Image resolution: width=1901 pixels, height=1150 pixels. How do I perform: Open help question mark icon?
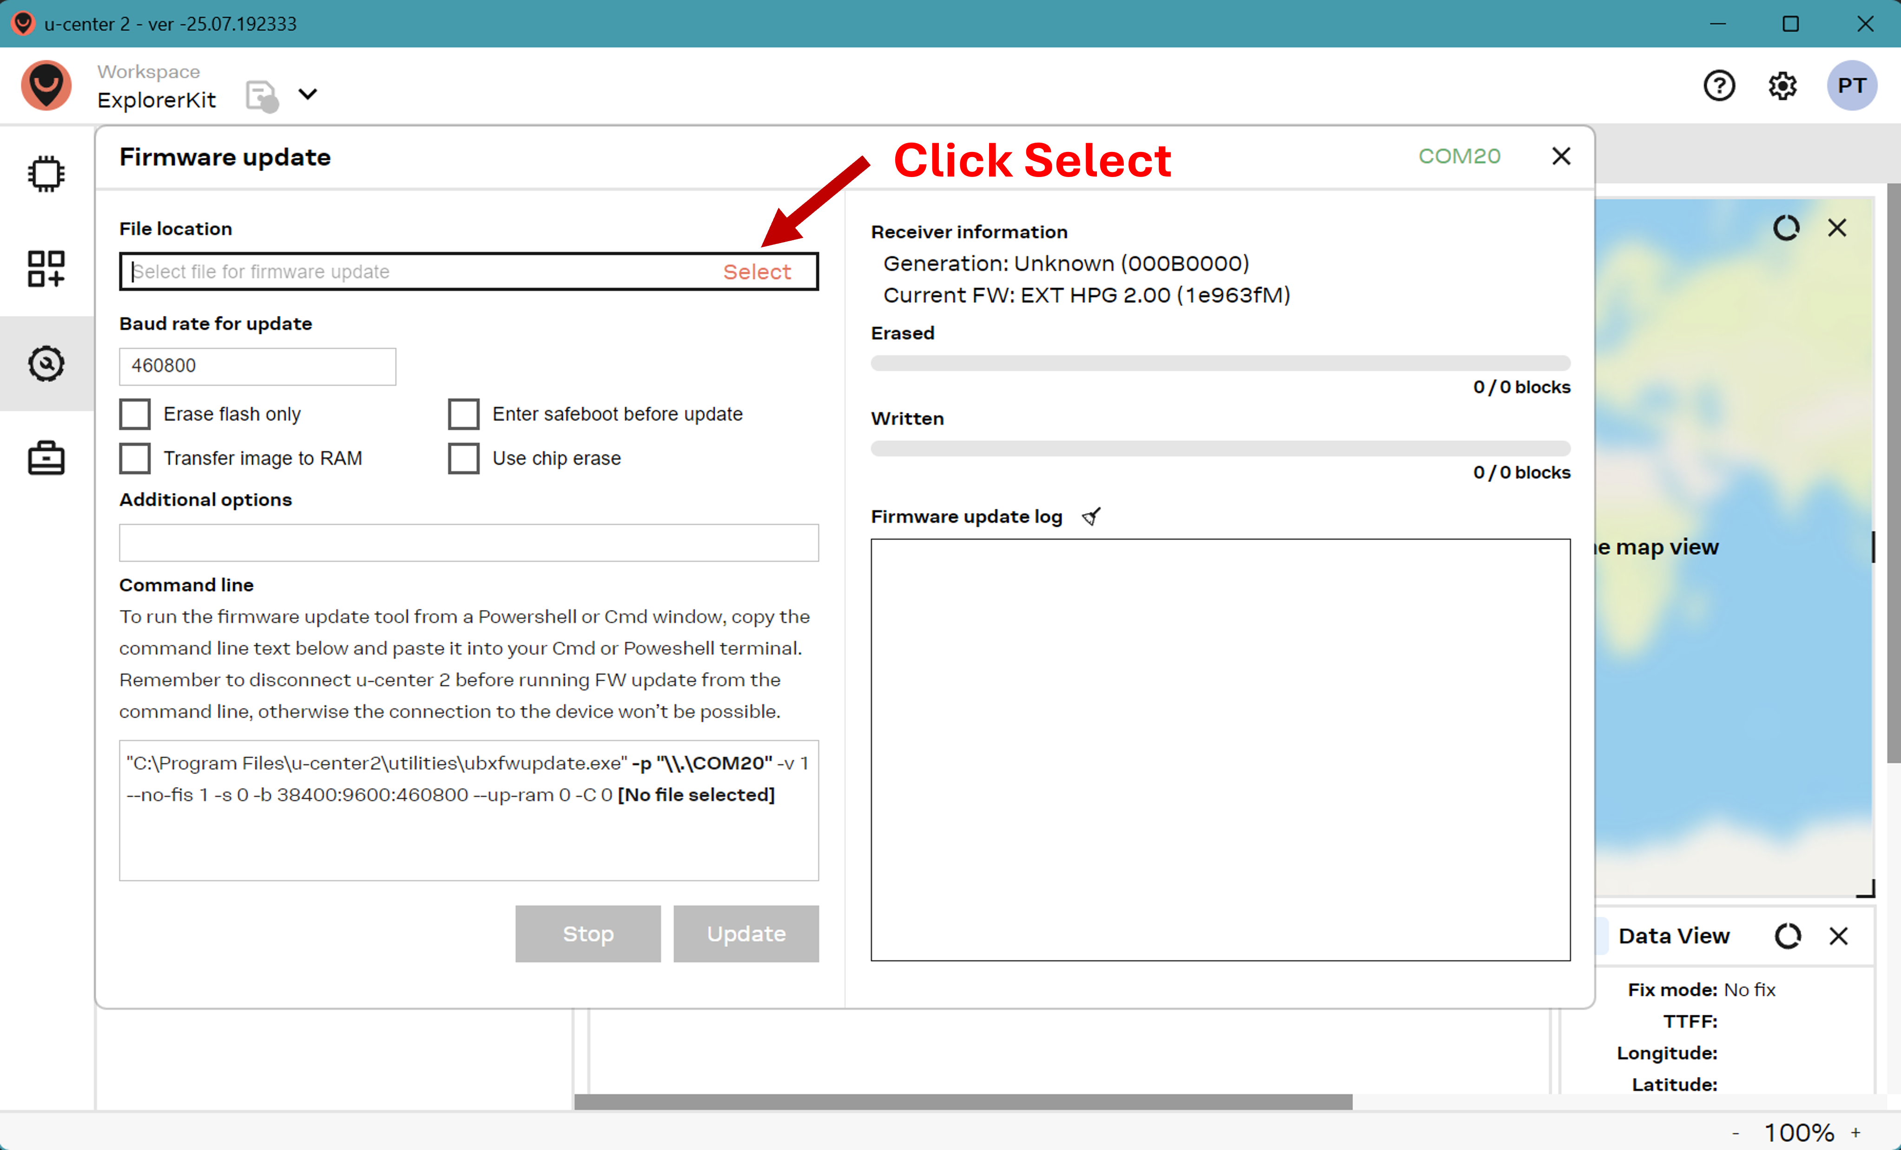tap(1719, 85)
